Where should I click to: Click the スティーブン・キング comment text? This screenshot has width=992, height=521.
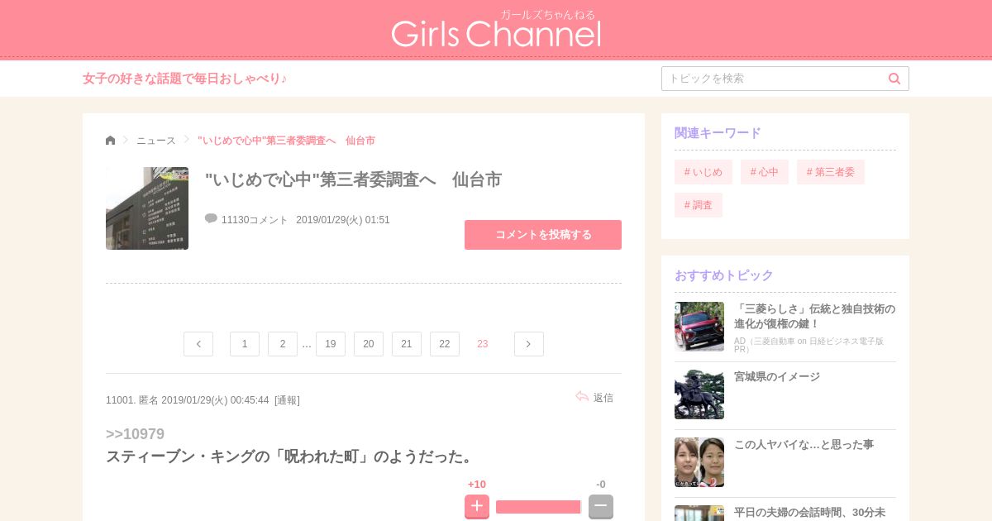(291, 456)
